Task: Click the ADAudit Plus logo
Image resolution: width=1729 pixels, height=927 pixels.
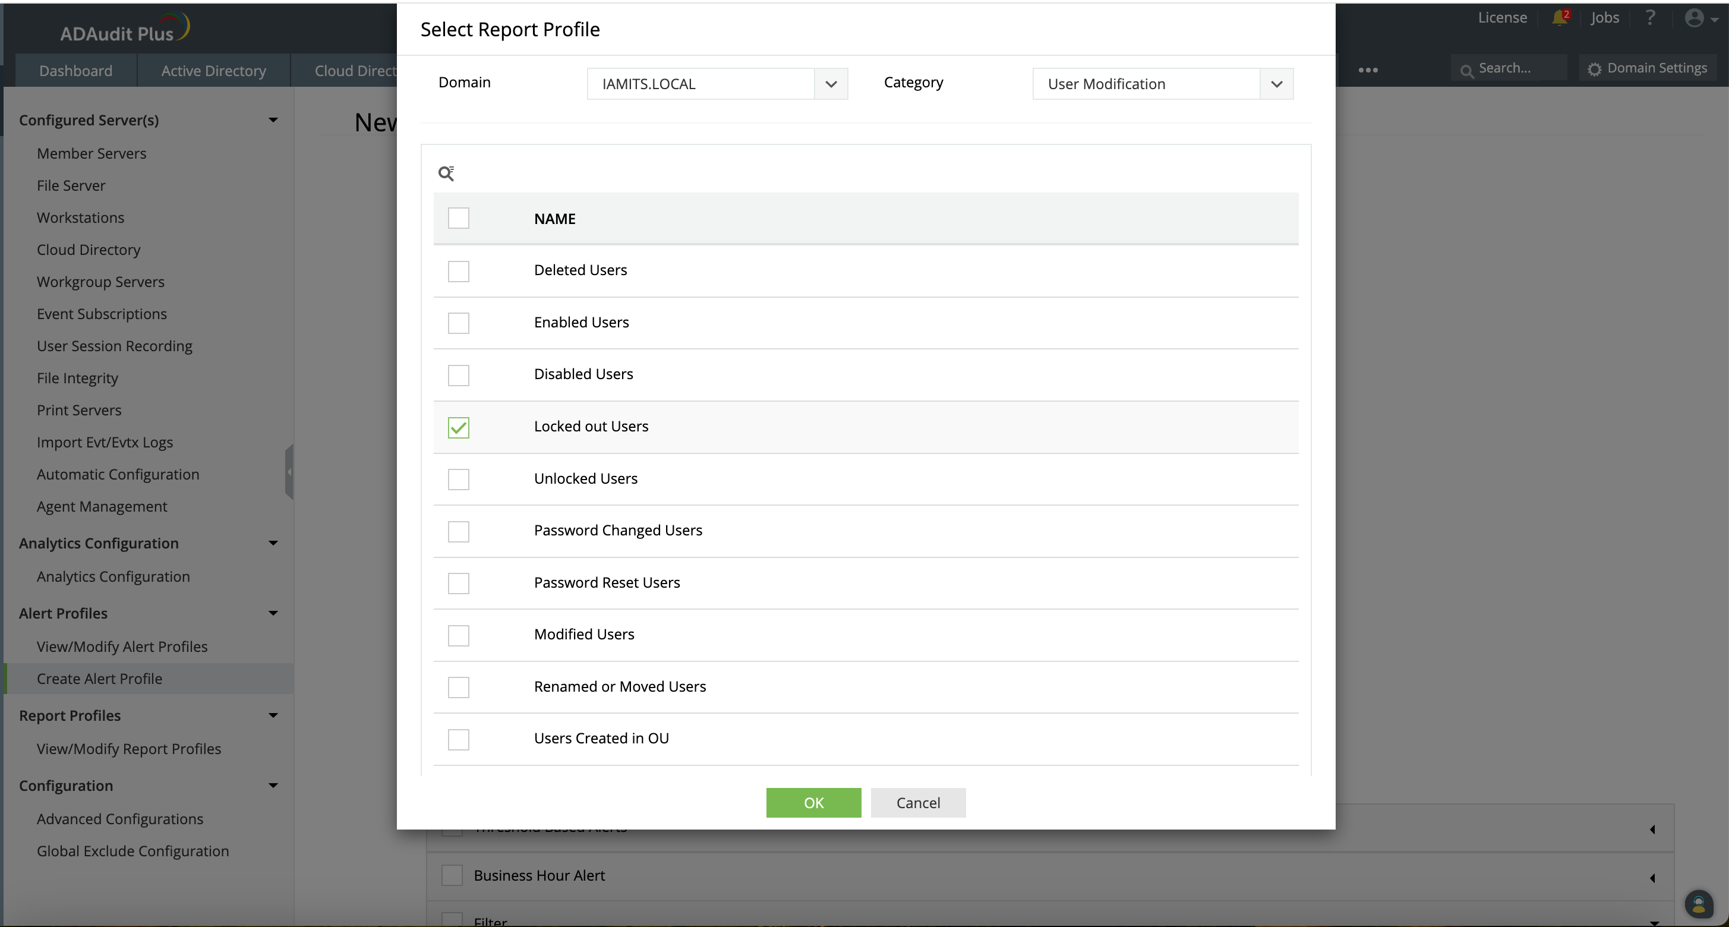Action: [x=125, y=28]
